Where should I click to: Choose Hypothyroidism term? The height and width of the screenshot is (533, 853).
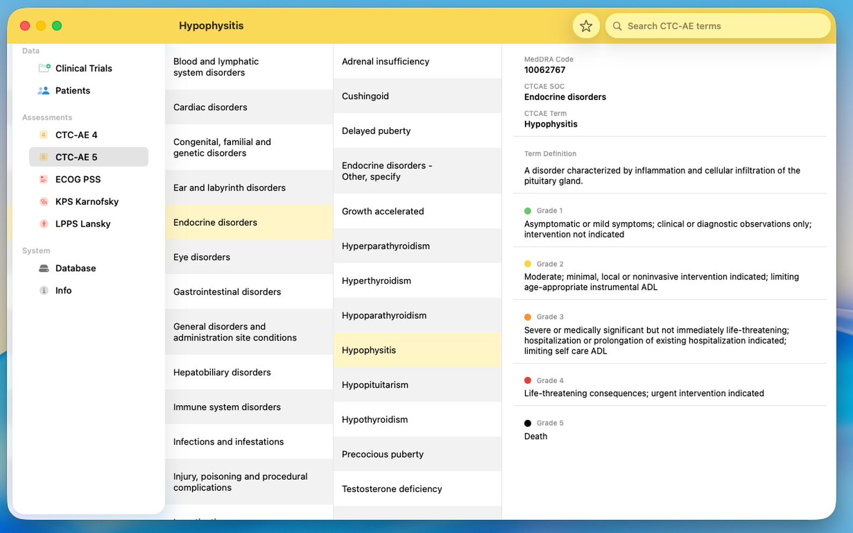(x=418, y=419)
